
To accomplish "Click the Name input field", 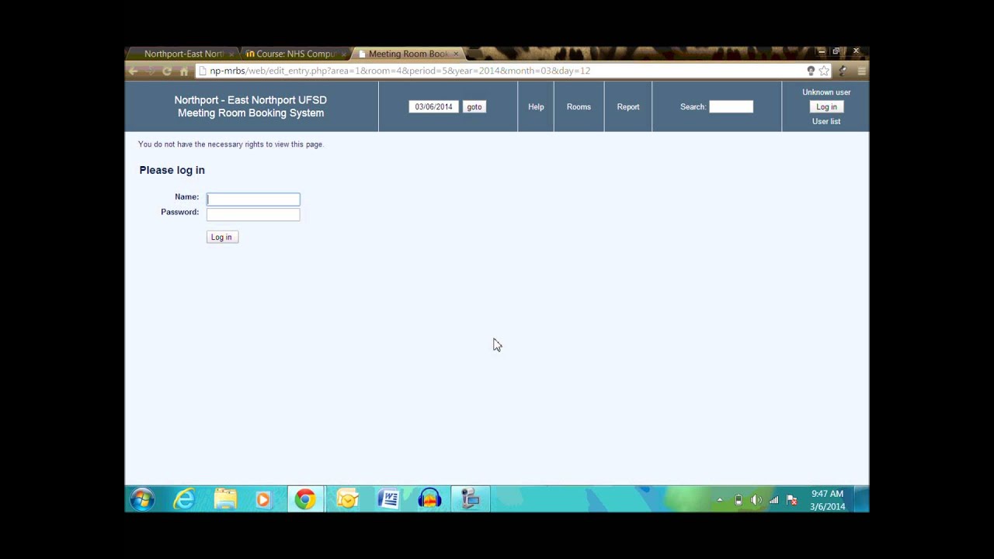I will click(x=253, y=199).
